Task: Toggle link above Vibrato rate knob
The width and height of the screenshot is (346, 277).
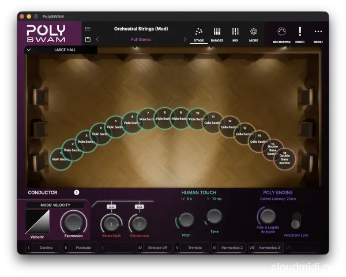Action: point(140,207)
